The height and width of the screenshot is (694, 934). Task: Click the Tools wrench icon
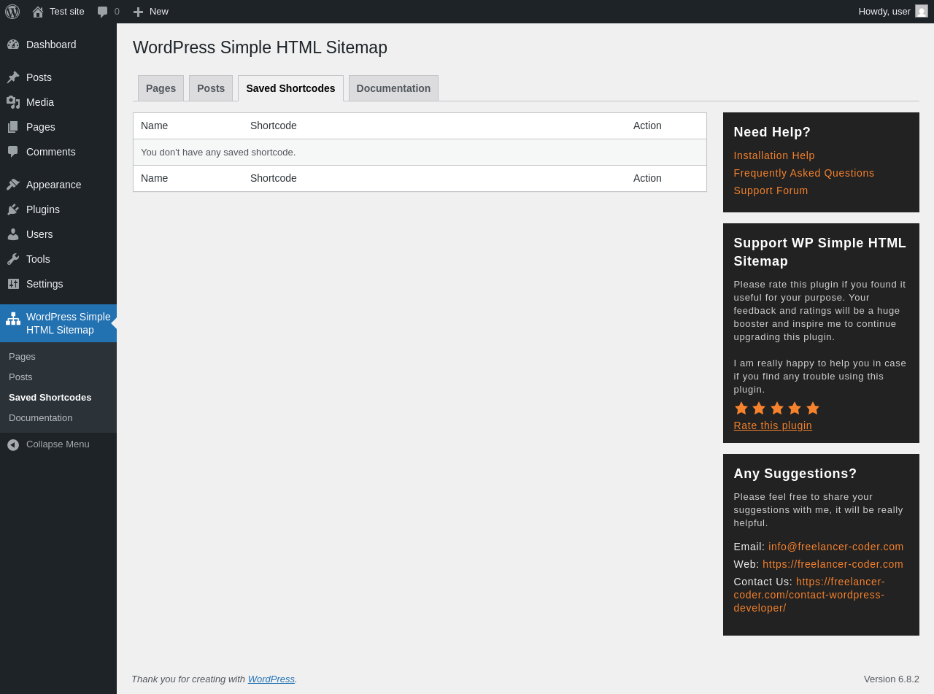click(13, 259)
